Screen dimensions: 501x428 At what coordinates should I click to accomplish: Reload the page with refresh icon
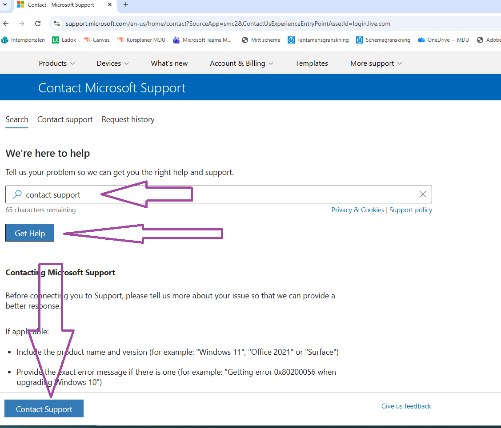(38, 24)
